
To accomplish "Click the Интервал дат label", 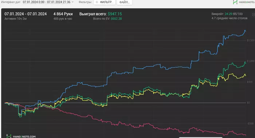I will click(x=11, y=2).
